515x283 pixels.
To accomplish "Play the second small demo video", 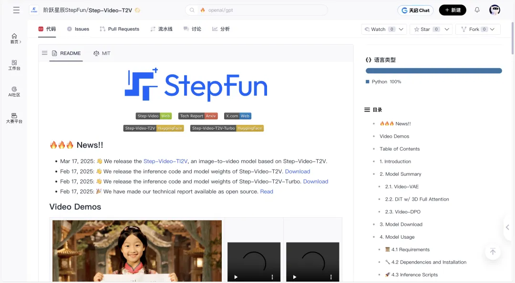I will pyautogui.click(x=295, y=277).
